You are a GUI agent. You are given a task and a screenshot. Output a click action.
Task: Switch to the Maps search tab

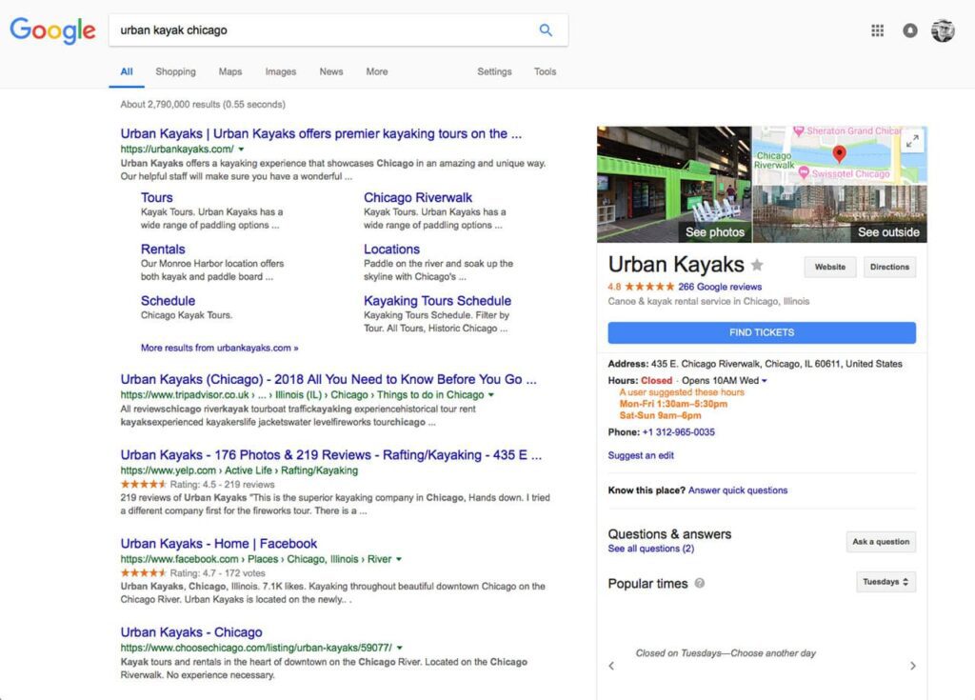click(x=229, y=71)
